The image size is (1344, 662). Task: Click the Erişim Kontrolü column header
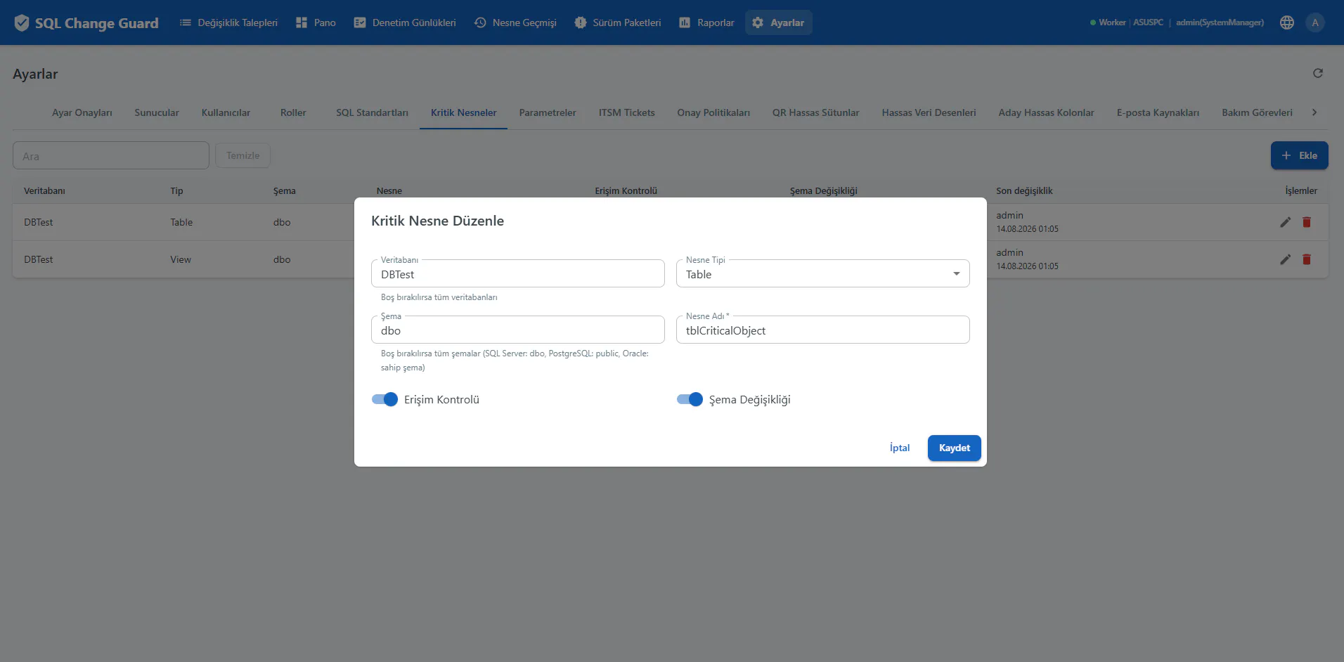click(626, 190)
